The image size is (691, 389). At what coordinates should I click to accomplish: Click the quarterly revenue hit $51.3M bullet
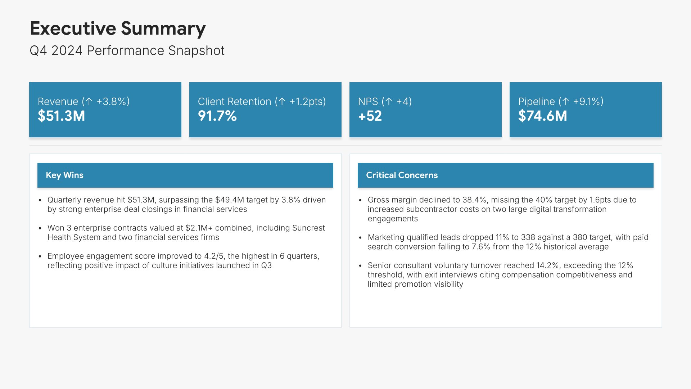[186, 205]
